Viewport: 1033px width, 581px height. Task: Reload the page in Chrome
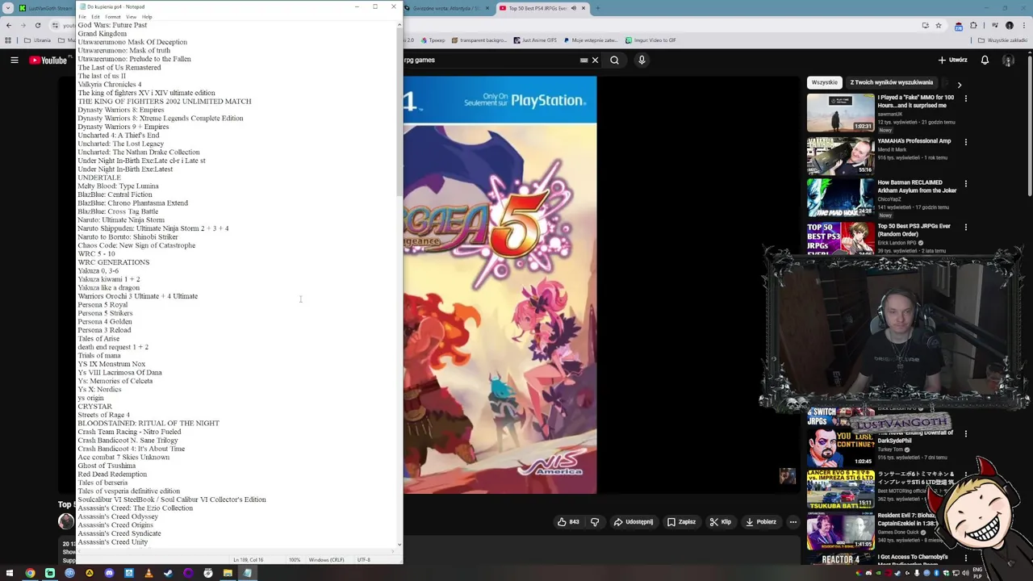click(37, 25)
